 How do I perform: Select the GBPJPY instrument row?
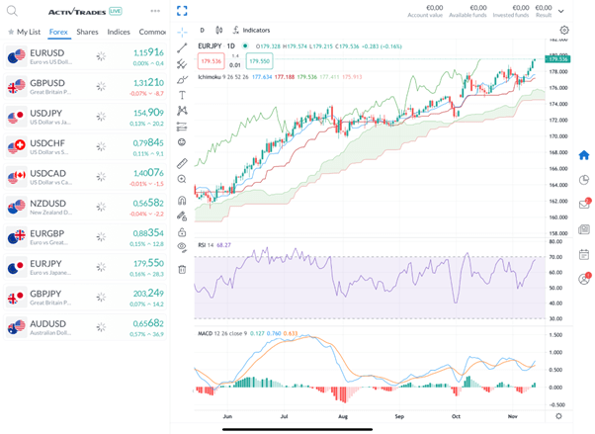[x=84, y=297]
